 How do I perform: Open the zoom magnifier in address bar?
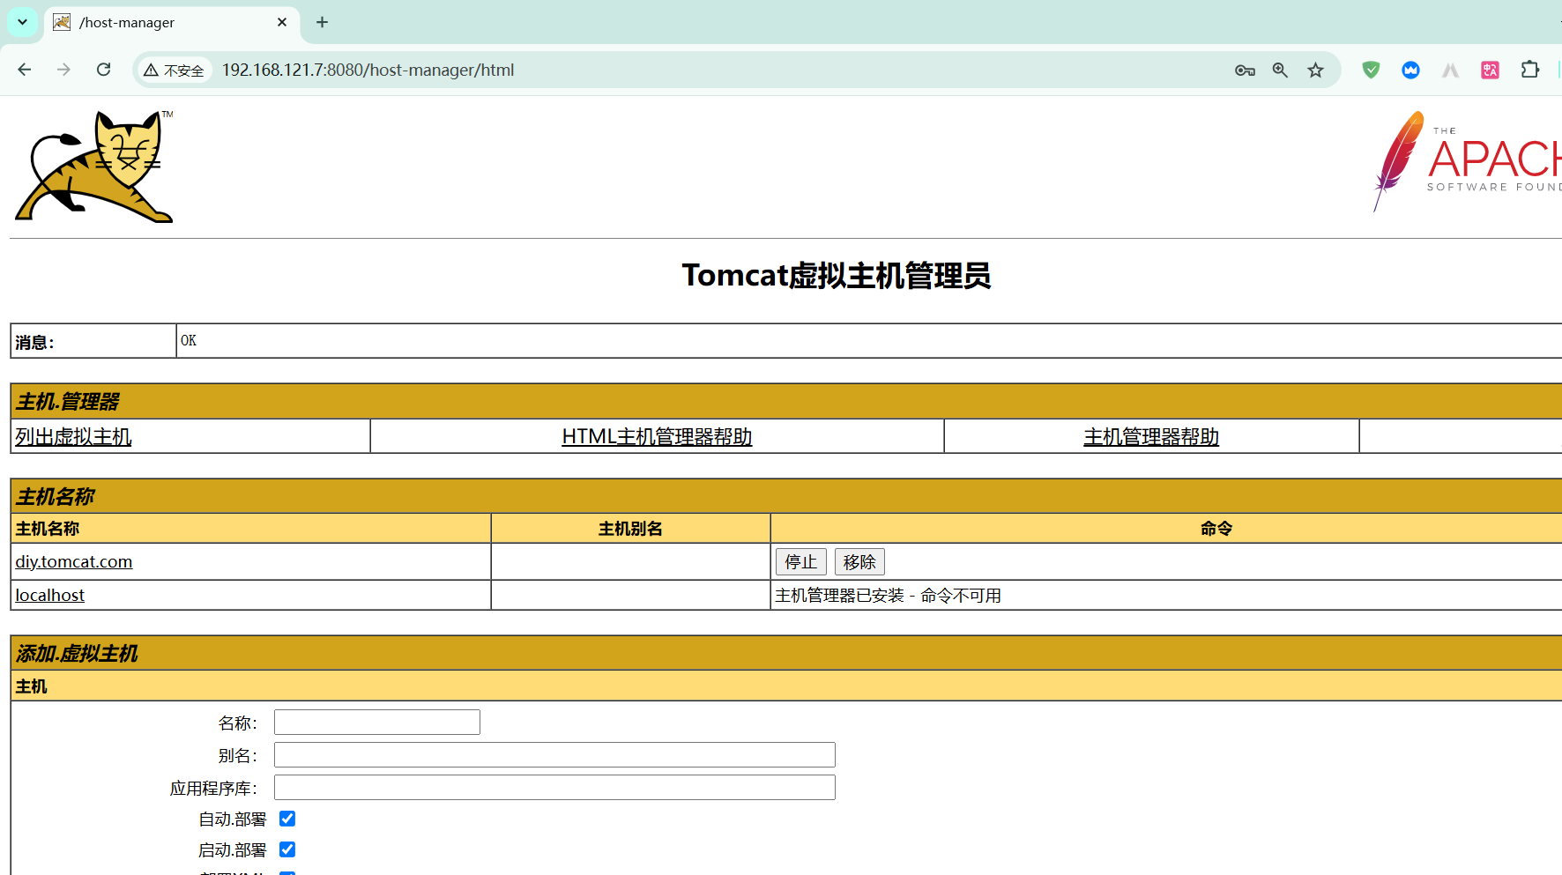1280,70
